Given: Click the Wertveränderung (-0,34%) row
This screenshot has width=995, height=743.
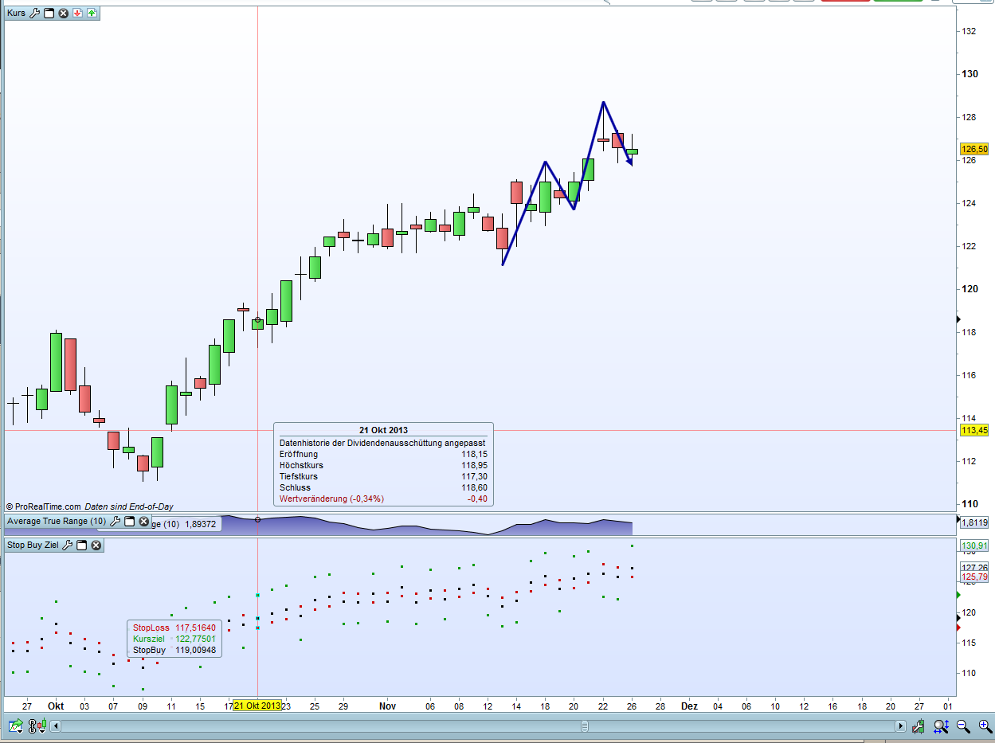Looking at the screenshot, I should [x=383, y=499].
